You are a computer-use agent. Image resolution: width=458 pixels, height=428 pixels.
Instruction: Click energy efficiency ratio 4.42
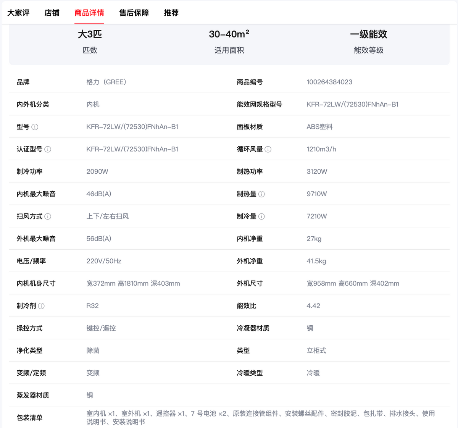[313, 306]
